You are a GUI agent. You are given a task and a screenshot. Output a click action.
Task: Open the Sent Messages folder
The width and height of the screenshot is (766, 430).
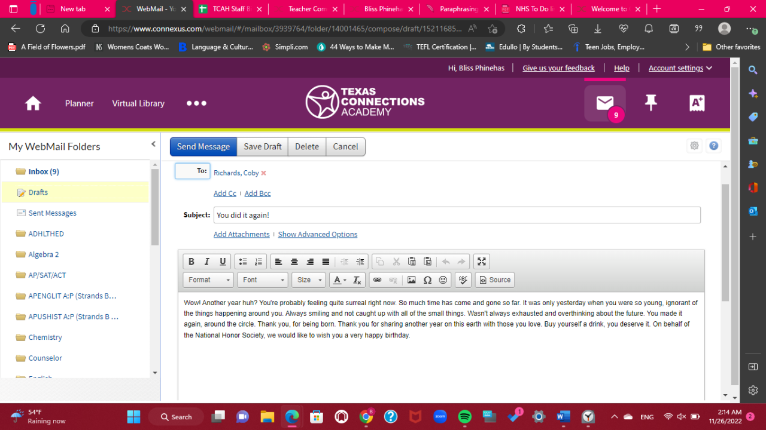click(53, 213)
